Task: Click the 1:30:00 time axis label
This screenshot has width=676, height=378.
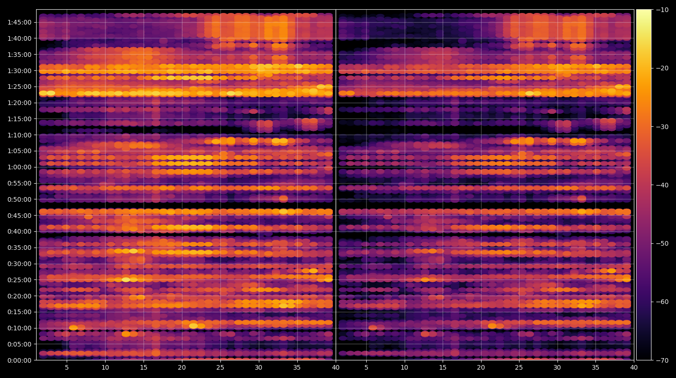Action: click(19, 71)
